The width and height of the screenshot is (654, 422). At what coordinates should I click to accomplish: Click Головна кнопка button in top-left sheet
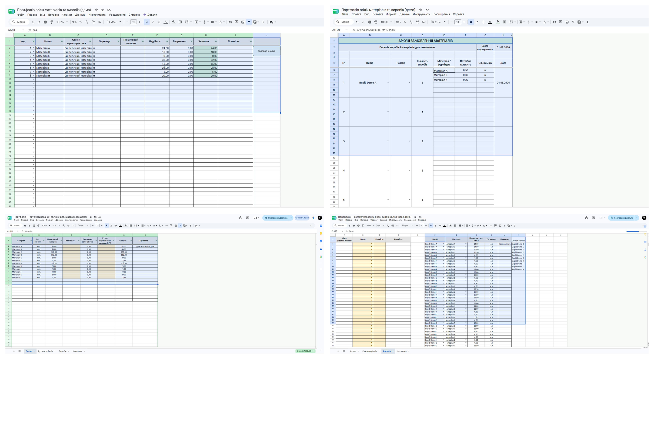tap(266, 51)
